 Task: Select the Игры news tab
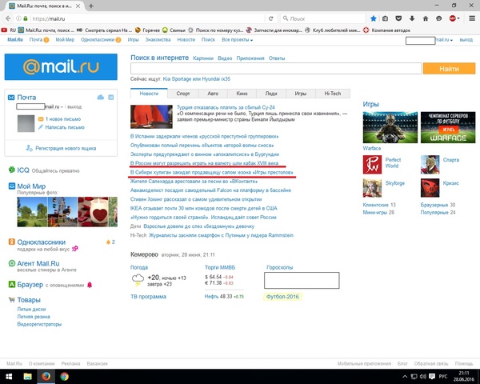[x=301, y=94]
